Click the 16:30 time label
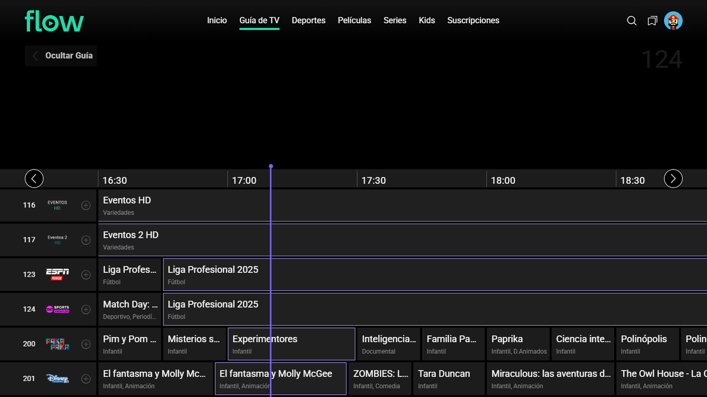 coord(114,181)
